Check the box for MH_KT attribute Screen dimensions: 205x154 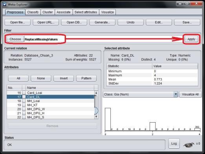24,105
